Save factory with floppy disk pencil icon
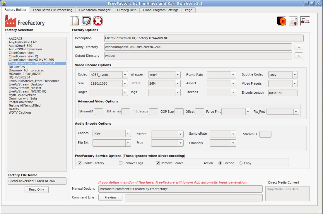Screen dimensions: 323x214 click(86, 21)
